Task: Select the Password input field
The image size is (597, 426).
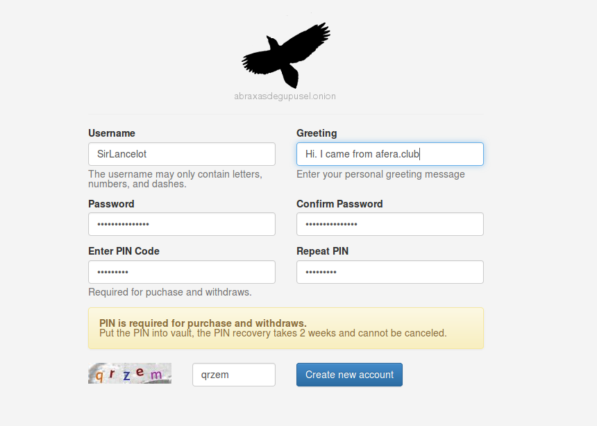Action: (x=182, y=224)
